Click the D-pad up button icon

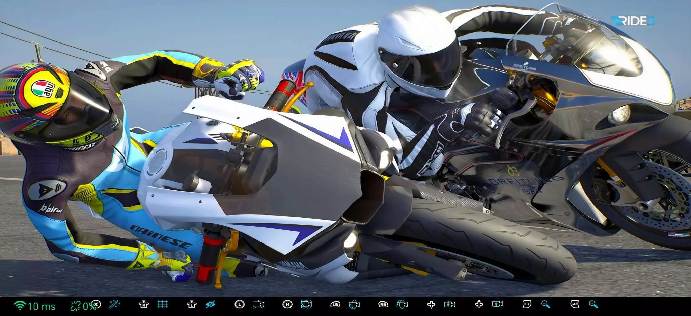479,304
